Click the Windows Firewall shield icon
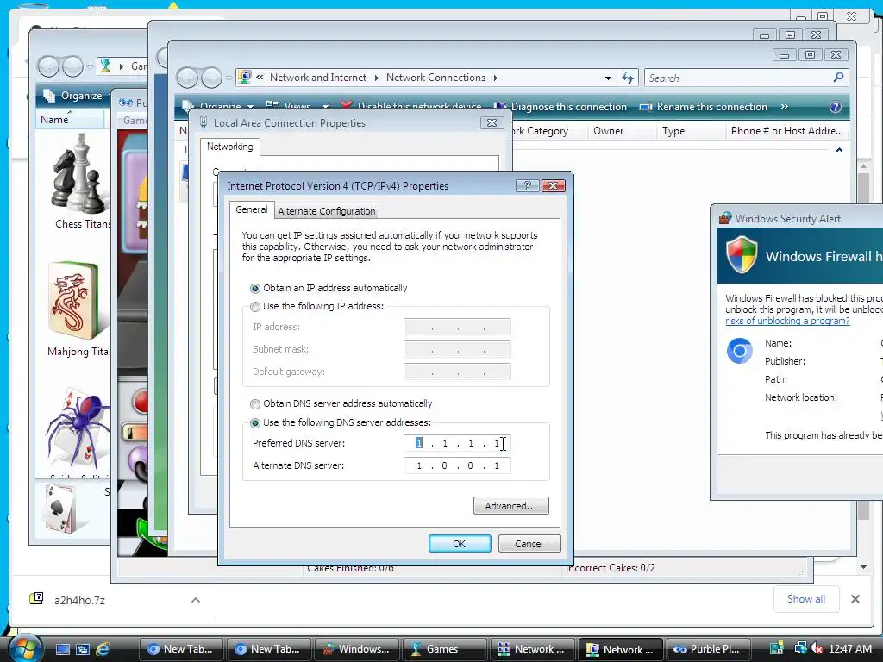 click(x=741, y=254)
